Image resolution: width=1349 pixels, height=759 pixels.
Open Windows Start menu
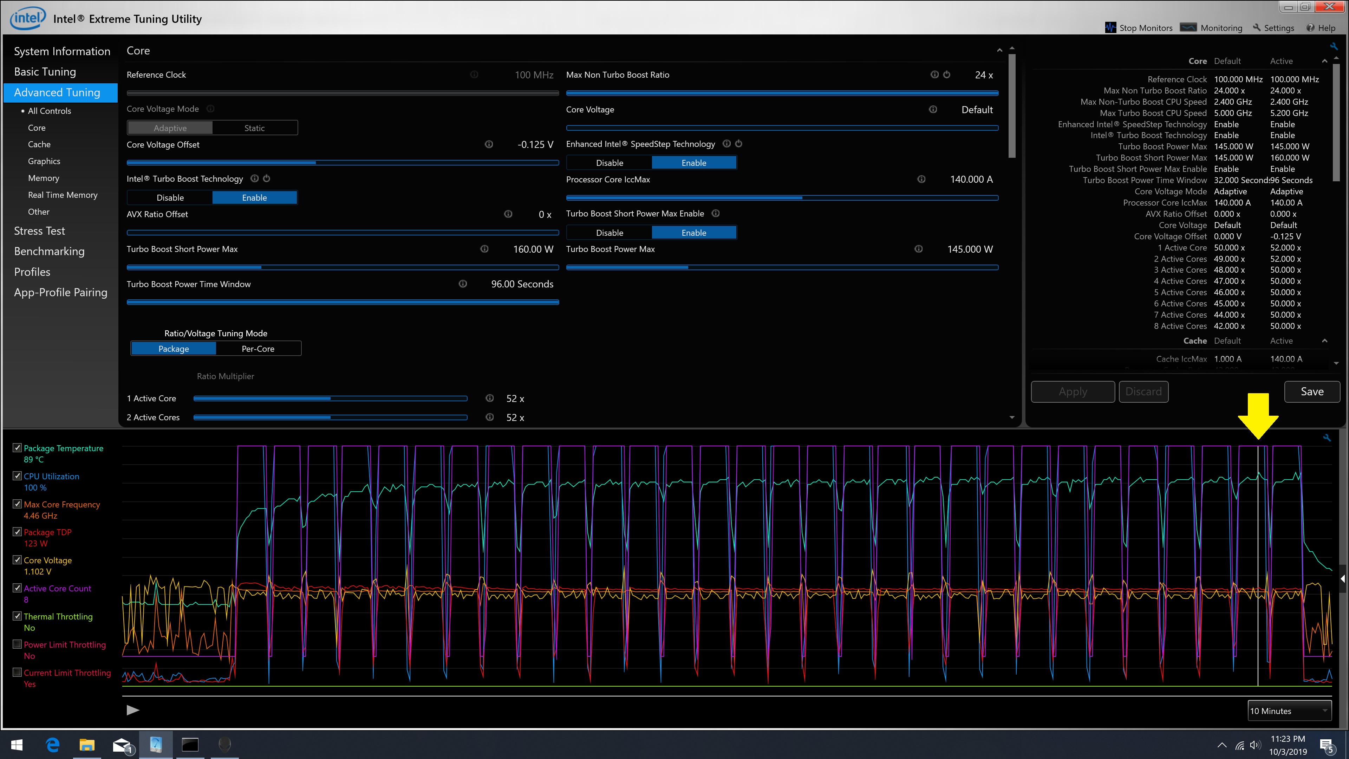17,744
